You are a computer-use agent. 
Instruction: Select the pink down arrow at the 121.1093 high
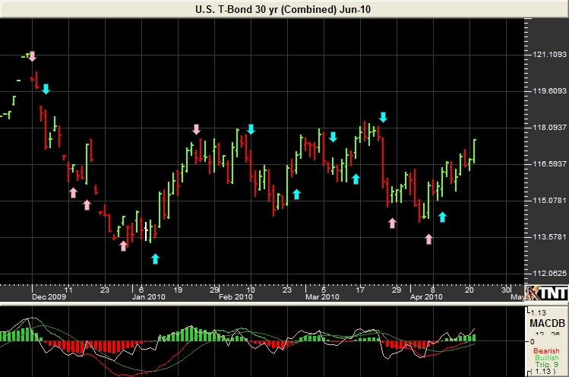[x=33, y=56]
